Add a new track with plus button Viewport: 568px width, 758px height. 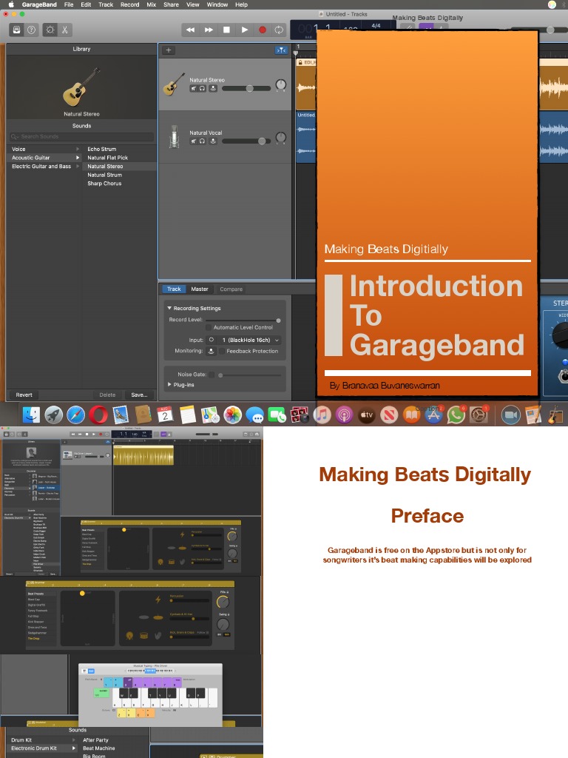coord(169,50)
